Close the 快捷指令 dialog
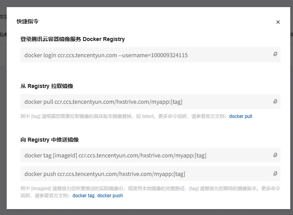 [x=278, y=22]
